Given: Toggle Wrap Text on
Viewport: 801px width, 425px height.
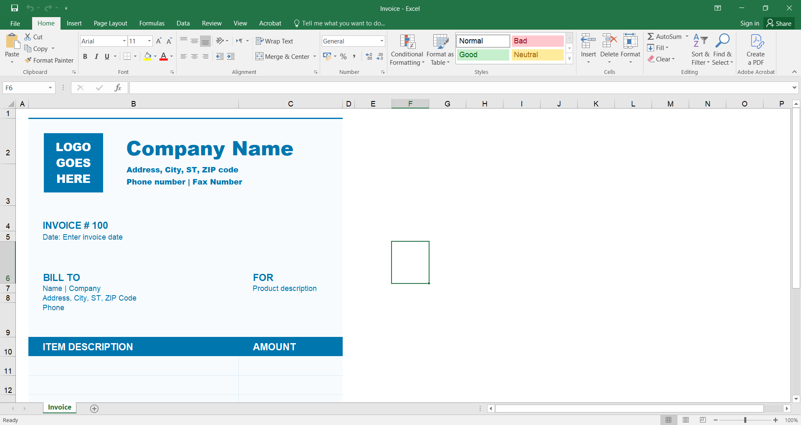Looking at the screenshot, I should tap(274, 41).
